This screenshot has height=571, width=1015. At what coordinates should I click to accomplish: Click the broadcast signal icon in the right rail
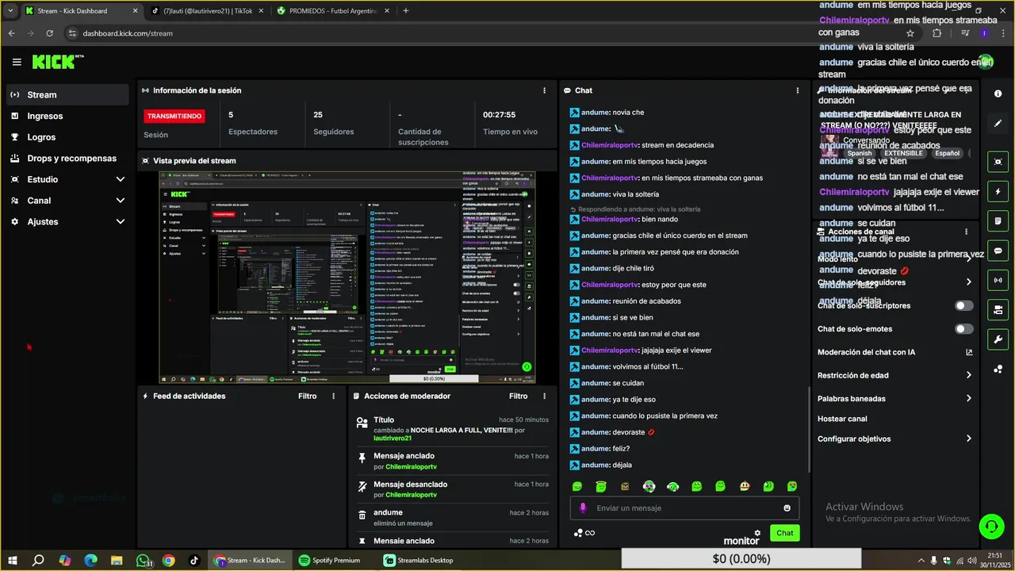click(998, 280)
